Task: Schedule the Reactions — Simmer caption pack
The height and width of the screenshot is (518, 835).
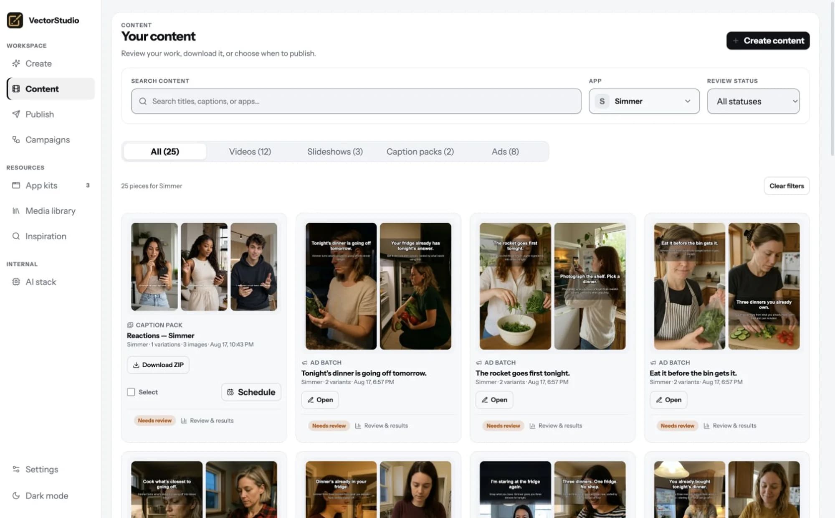Action: click(251, 392)
